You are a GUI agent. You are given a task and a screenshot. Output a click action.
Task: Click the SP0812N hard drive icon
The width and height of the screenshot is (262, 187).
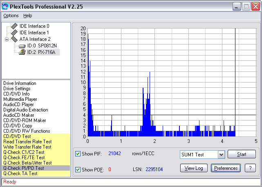pos(22,46)
